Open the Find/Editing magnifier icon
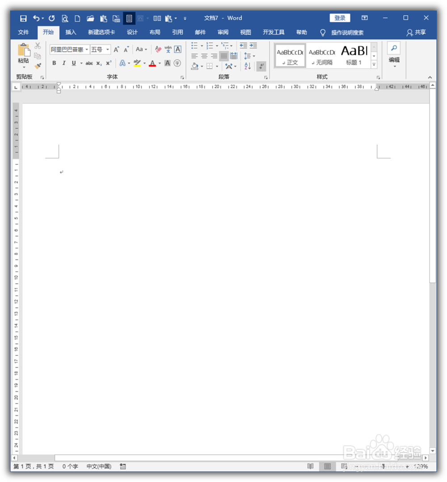This screenshot has height=482, width=447. click(x=394, y=48)
